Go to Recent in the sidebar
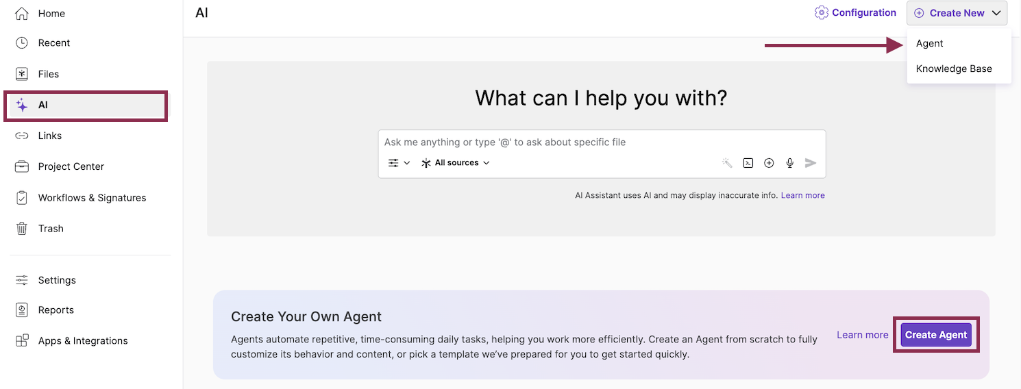Image resolution: width=1021 pixels, height=389 pixels. 53,43
